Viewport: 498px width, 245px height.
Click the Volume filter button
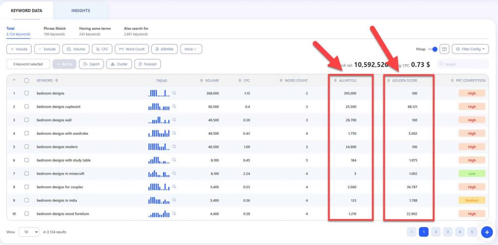click(76, 49)
